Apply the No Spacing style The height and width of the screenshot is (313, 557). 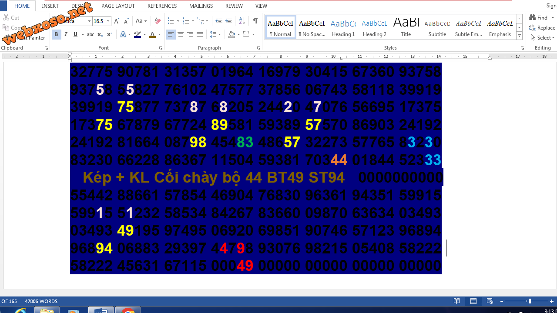312,27
